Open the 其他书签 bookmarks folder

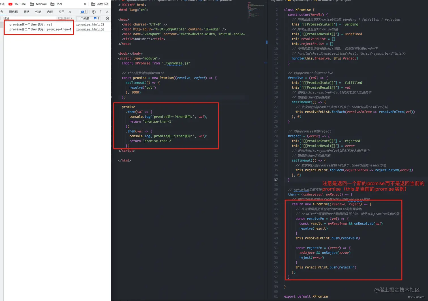100,4
